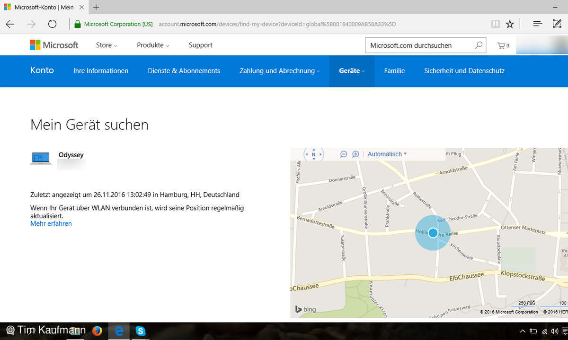
Task: Open Dienste & Abonnements section
Action: [184, 71]
